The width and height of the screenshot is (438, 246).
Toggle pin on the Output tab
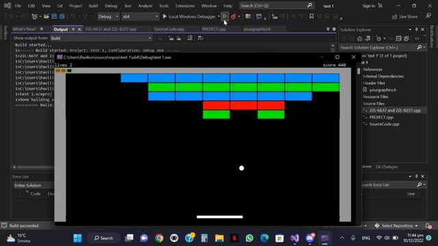click(x=73, y=29)
